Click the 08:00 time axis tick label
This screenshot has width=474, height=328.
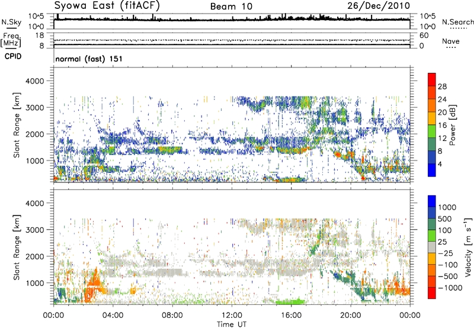point(172,316)
